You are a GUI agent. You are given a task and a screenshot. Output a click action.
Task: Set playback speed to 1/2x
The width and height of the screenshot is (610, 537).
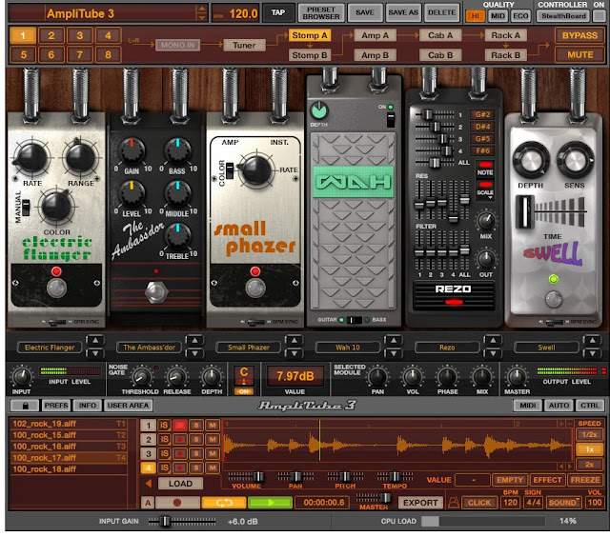pyautogui.click(x=589, y=435)
